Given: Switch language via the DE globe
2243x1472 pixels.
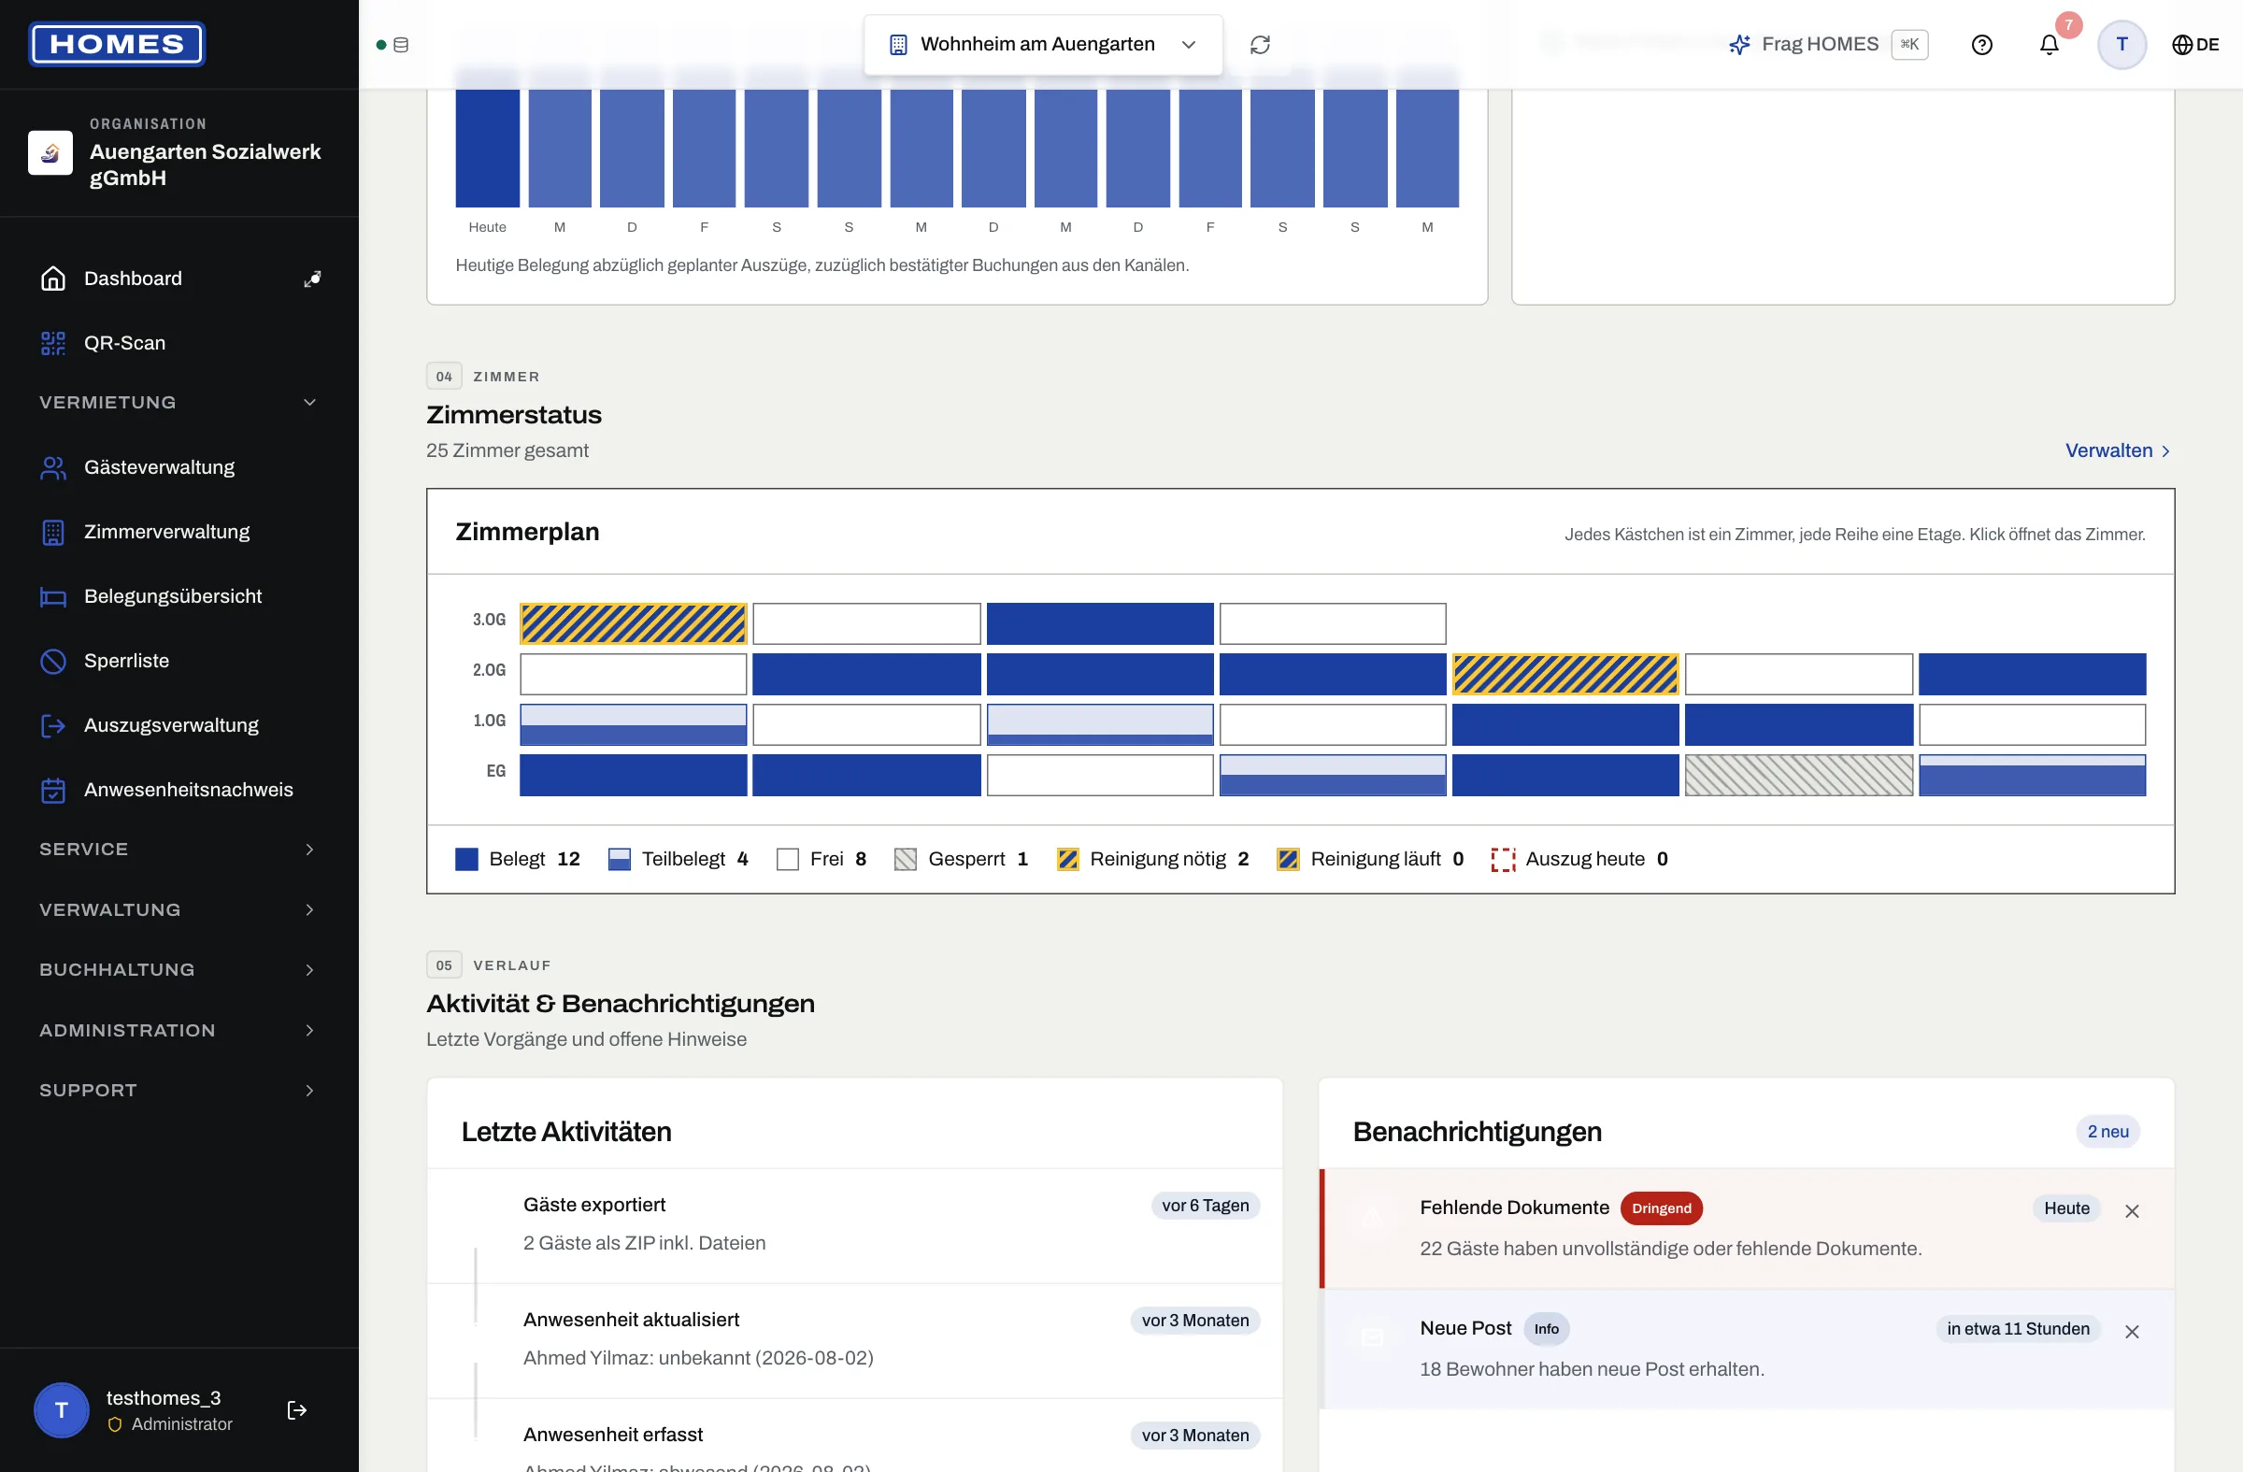Looking at the screenshot, I should (x=2195, y=44).
